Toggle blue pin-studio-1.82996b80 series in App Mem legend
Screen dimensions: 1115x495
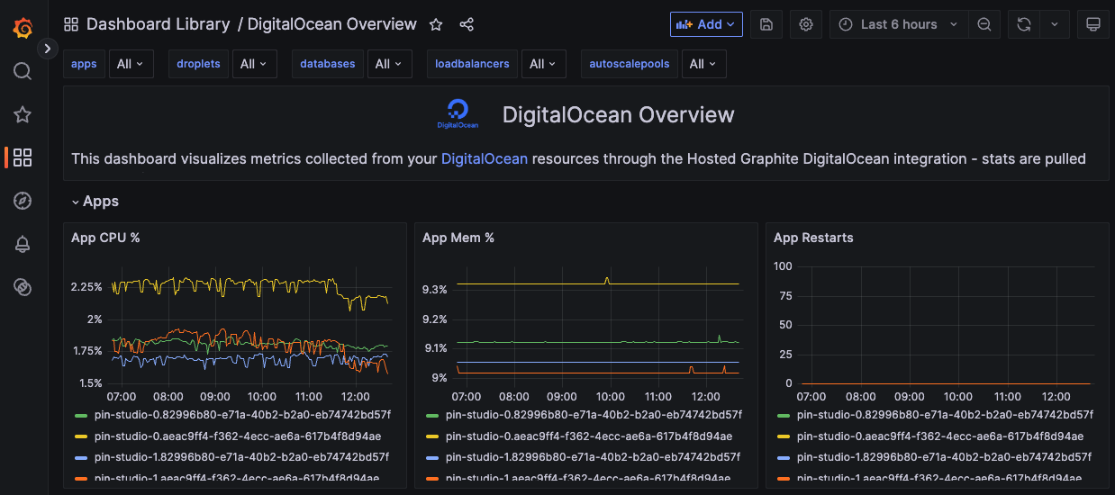click(x=593, y=457)
